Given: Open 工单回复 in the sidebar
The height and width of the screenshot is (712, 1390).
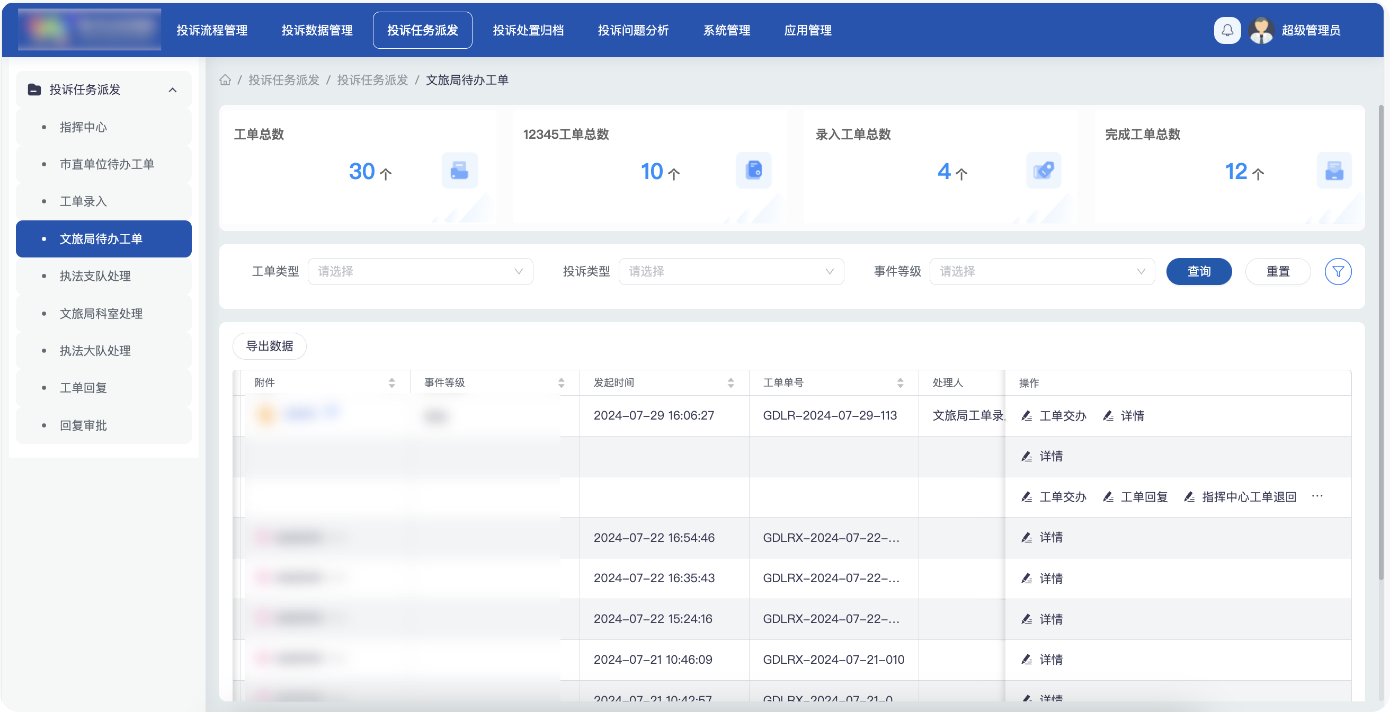Looking at the screenshot, I should click(x=104, y=388).
